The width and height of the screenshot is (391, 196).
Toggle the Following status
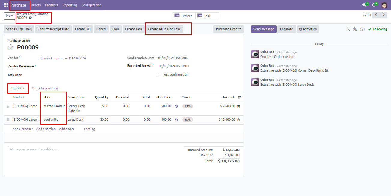tap(378, 29)
